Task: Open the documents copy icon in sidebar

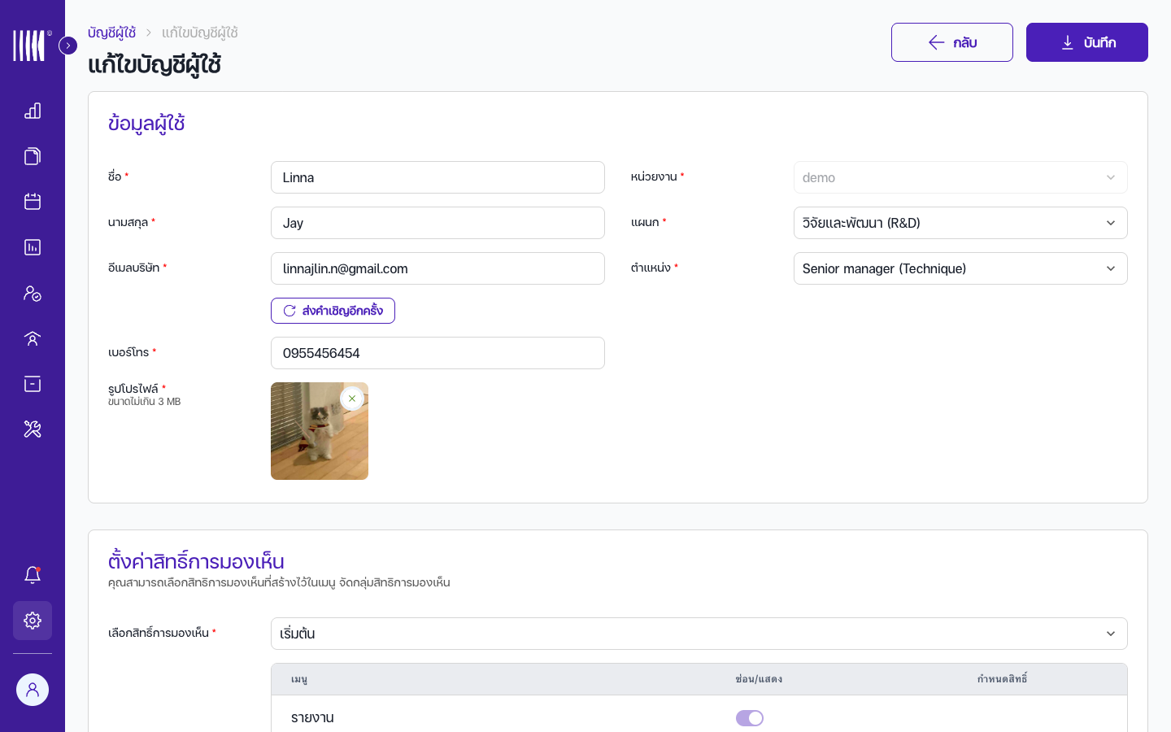Action: point(33,156)
